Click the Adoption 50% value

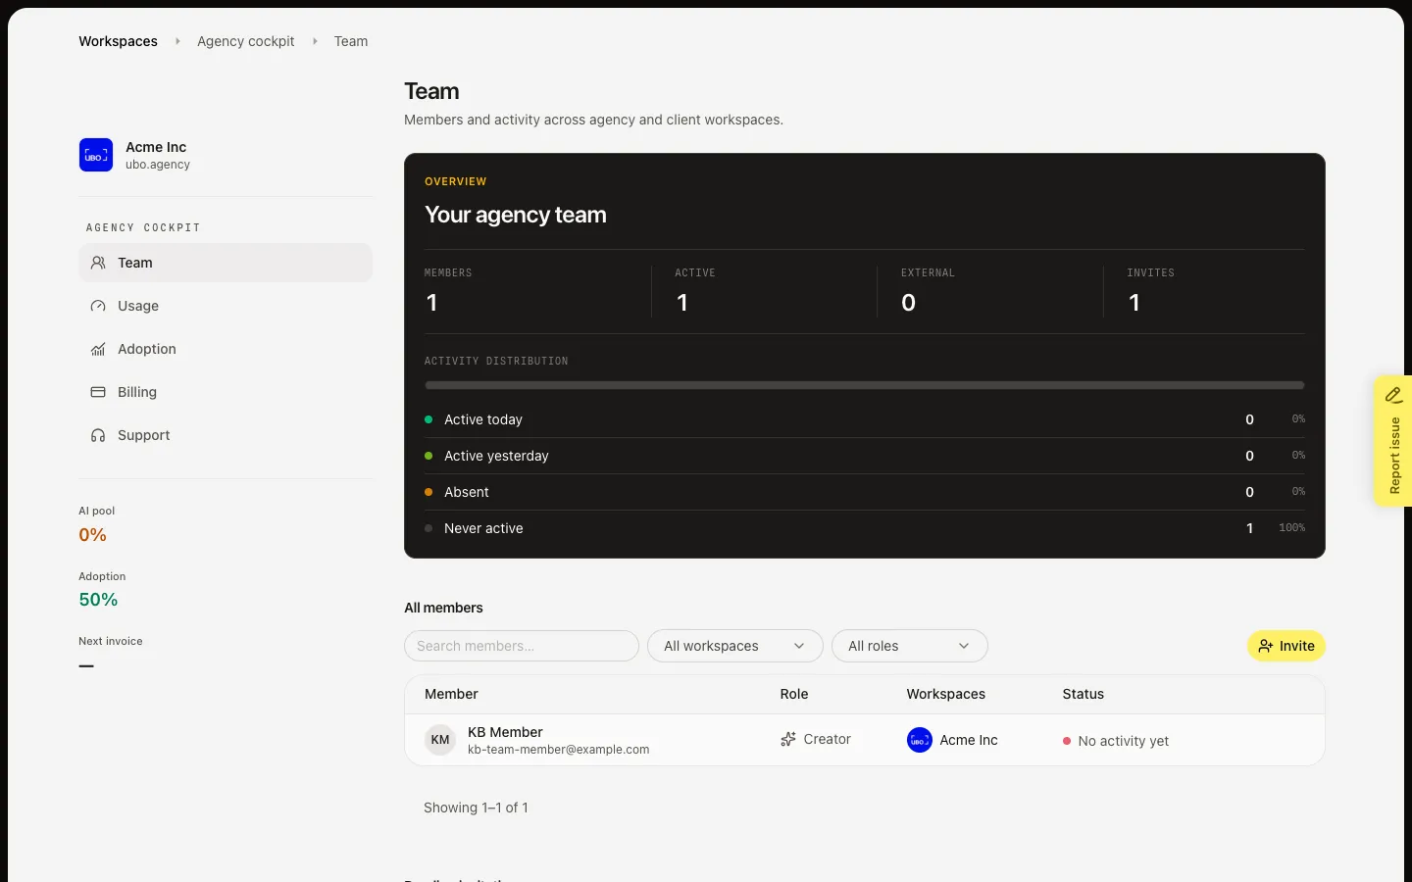[x=98, y=600]
